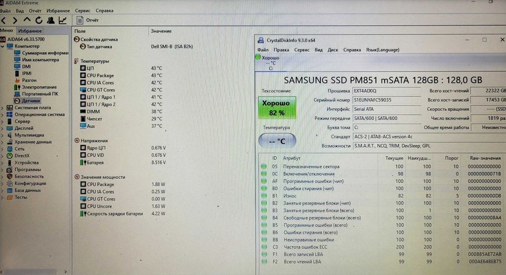Image resolution: width=506 pixels, height=275 pixels.
Task: Select AIDA64 v6.33.5700 root node
Action: 26,39
